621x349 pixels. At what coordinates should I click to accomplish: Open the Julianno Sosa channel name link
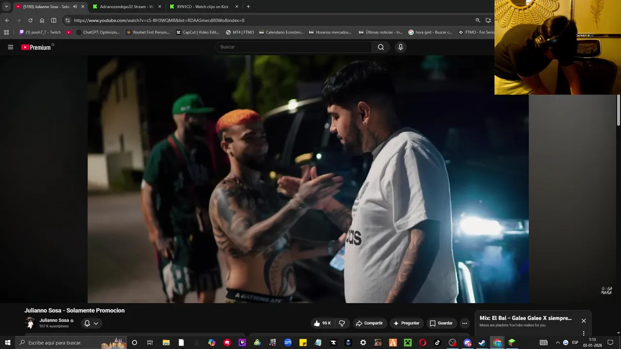54,320
